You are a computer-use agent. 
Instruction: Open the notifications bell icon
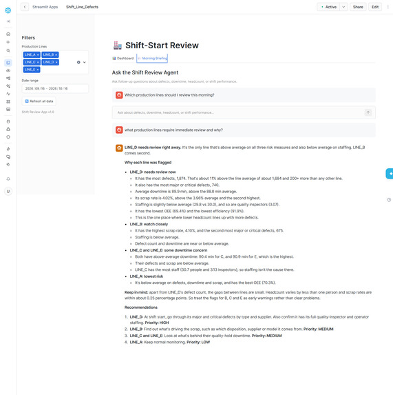coord(8,179)
